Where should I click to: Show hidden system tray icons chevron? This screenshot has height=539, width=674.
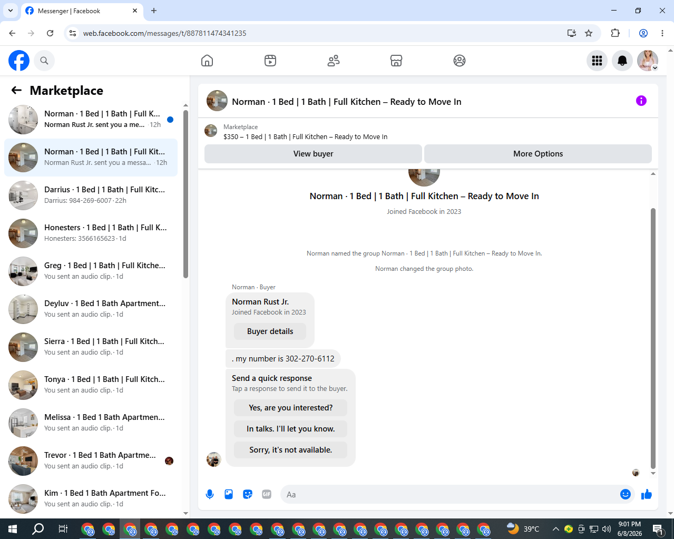coord(555,528)
